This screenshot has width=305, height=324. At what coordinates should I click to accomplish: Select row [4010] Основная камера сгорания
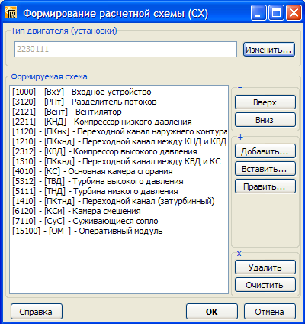pos(119,171)
